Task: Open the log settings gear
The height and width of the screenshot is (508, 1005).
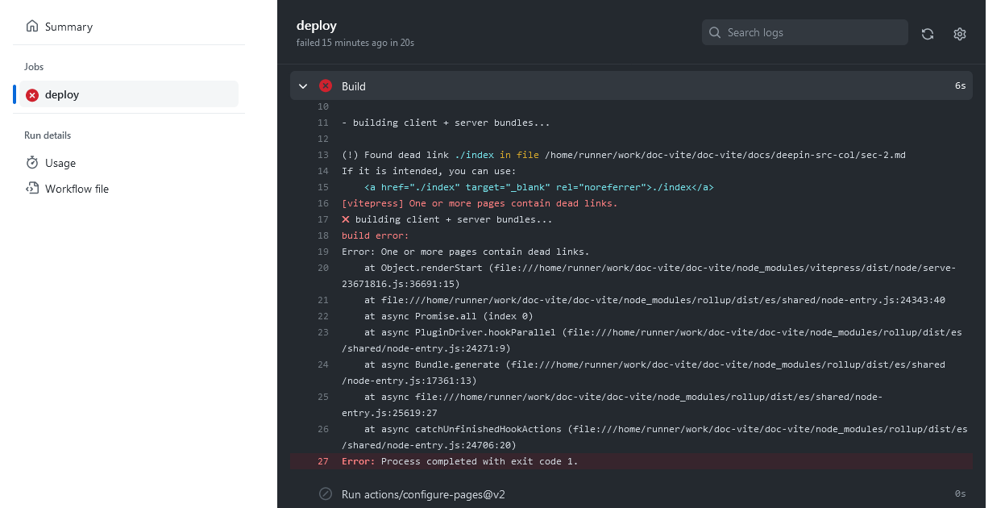Action: tap(960, 34)
